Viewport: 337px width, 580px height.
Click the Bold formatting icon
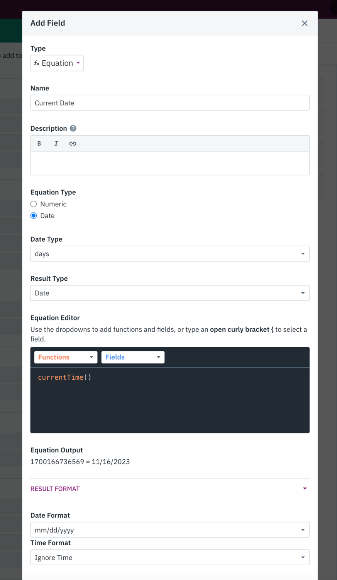pos(39,143)
